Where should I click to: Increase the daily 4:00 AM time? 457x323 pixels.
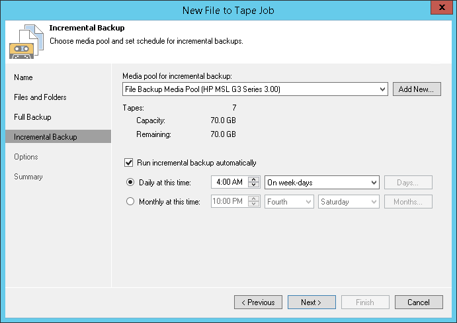(x=254, y=179)
